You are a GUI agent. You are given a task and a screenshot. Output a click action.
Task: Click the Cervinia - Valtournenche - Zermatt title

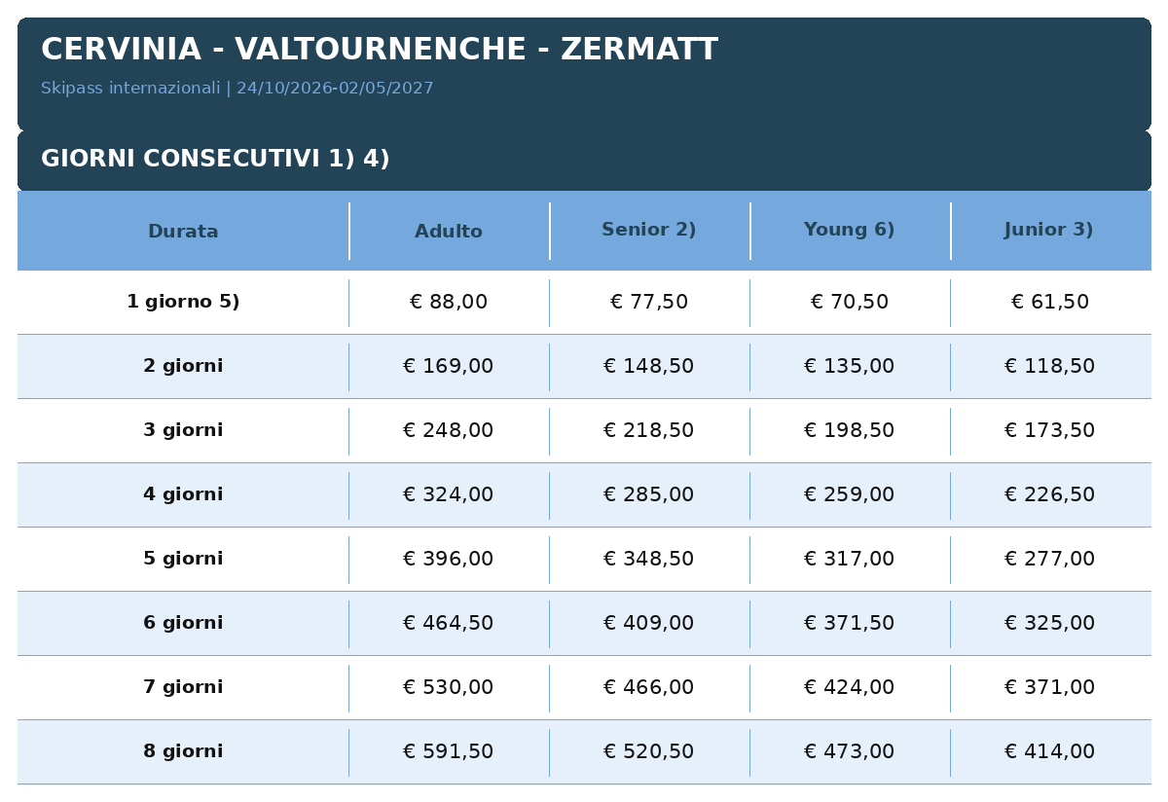pos(380,50)
